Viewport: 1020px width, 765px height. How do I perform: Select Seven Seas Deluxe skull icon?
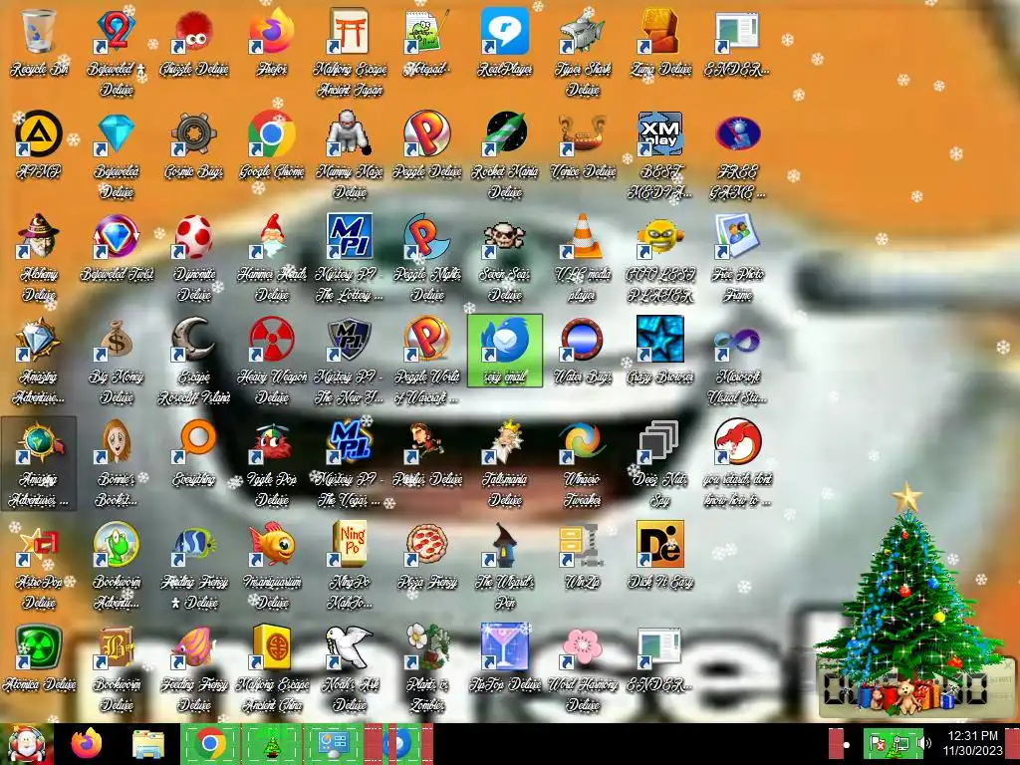(505, 258)
